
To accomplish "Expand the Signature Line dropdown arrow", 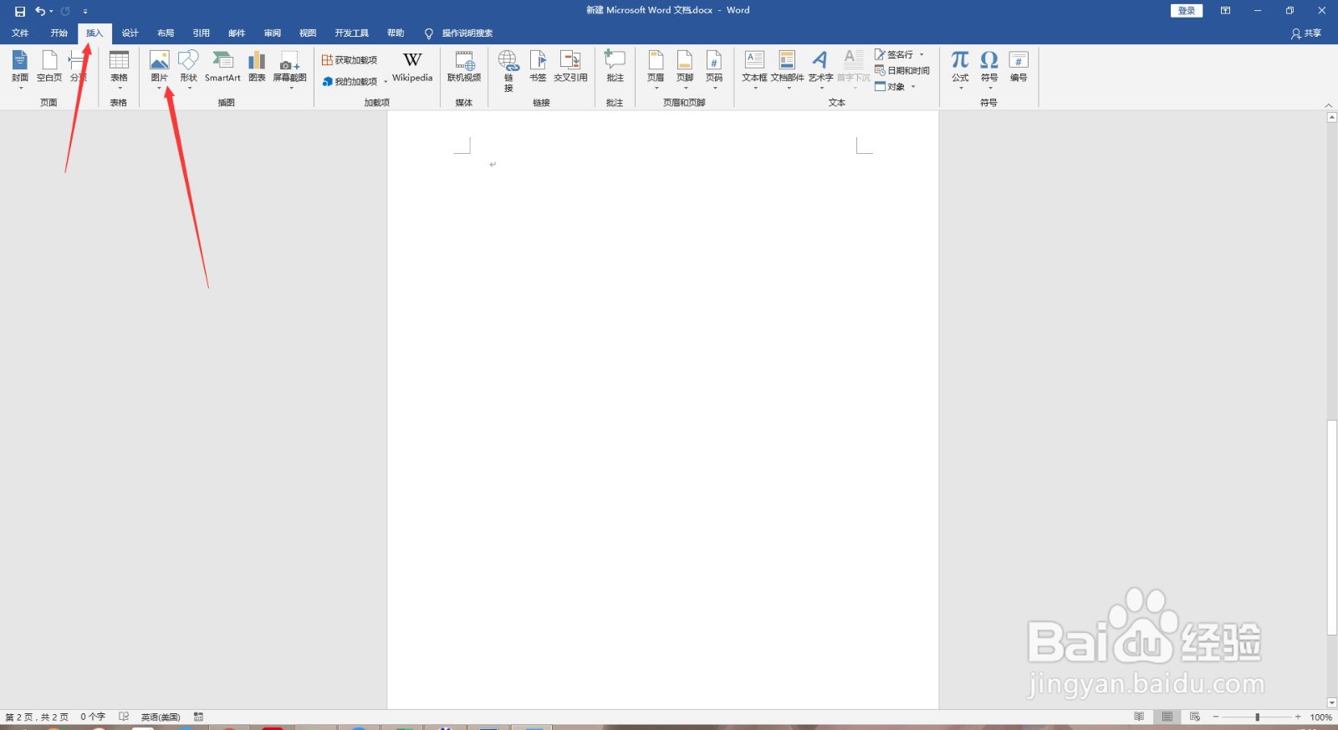I will 922,54.
